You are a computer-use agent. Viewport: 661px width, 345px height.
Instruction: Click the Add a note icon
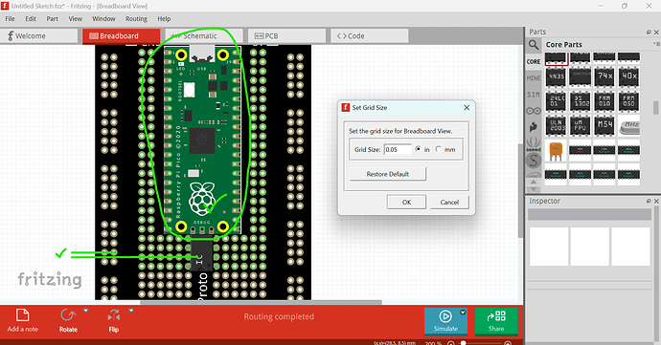click(x=22, y=315)
